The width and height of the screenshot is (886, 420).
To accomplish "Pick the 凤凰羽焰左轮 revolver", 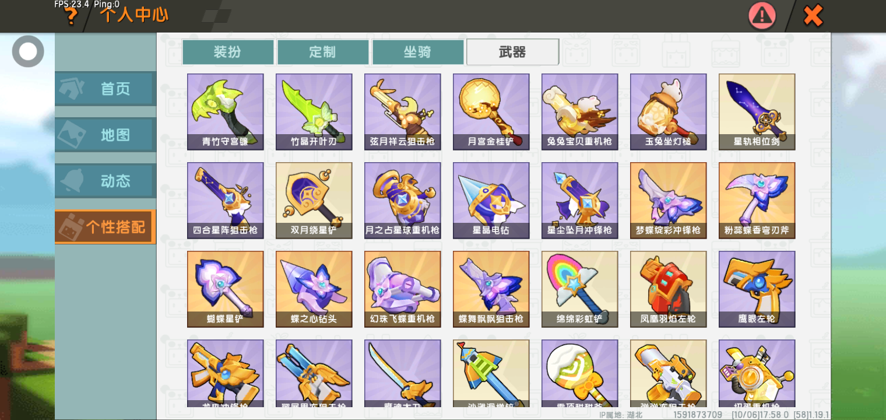I will (668, 289).
